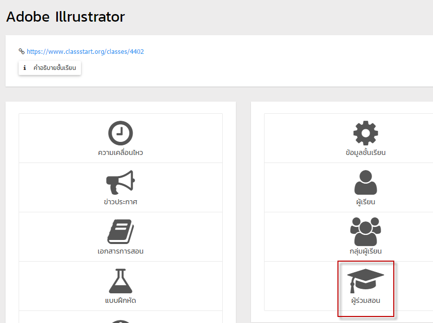Click the คำอธิบายชั้นเรียน button
Viewport: 433px width, 323px height.
50,68
